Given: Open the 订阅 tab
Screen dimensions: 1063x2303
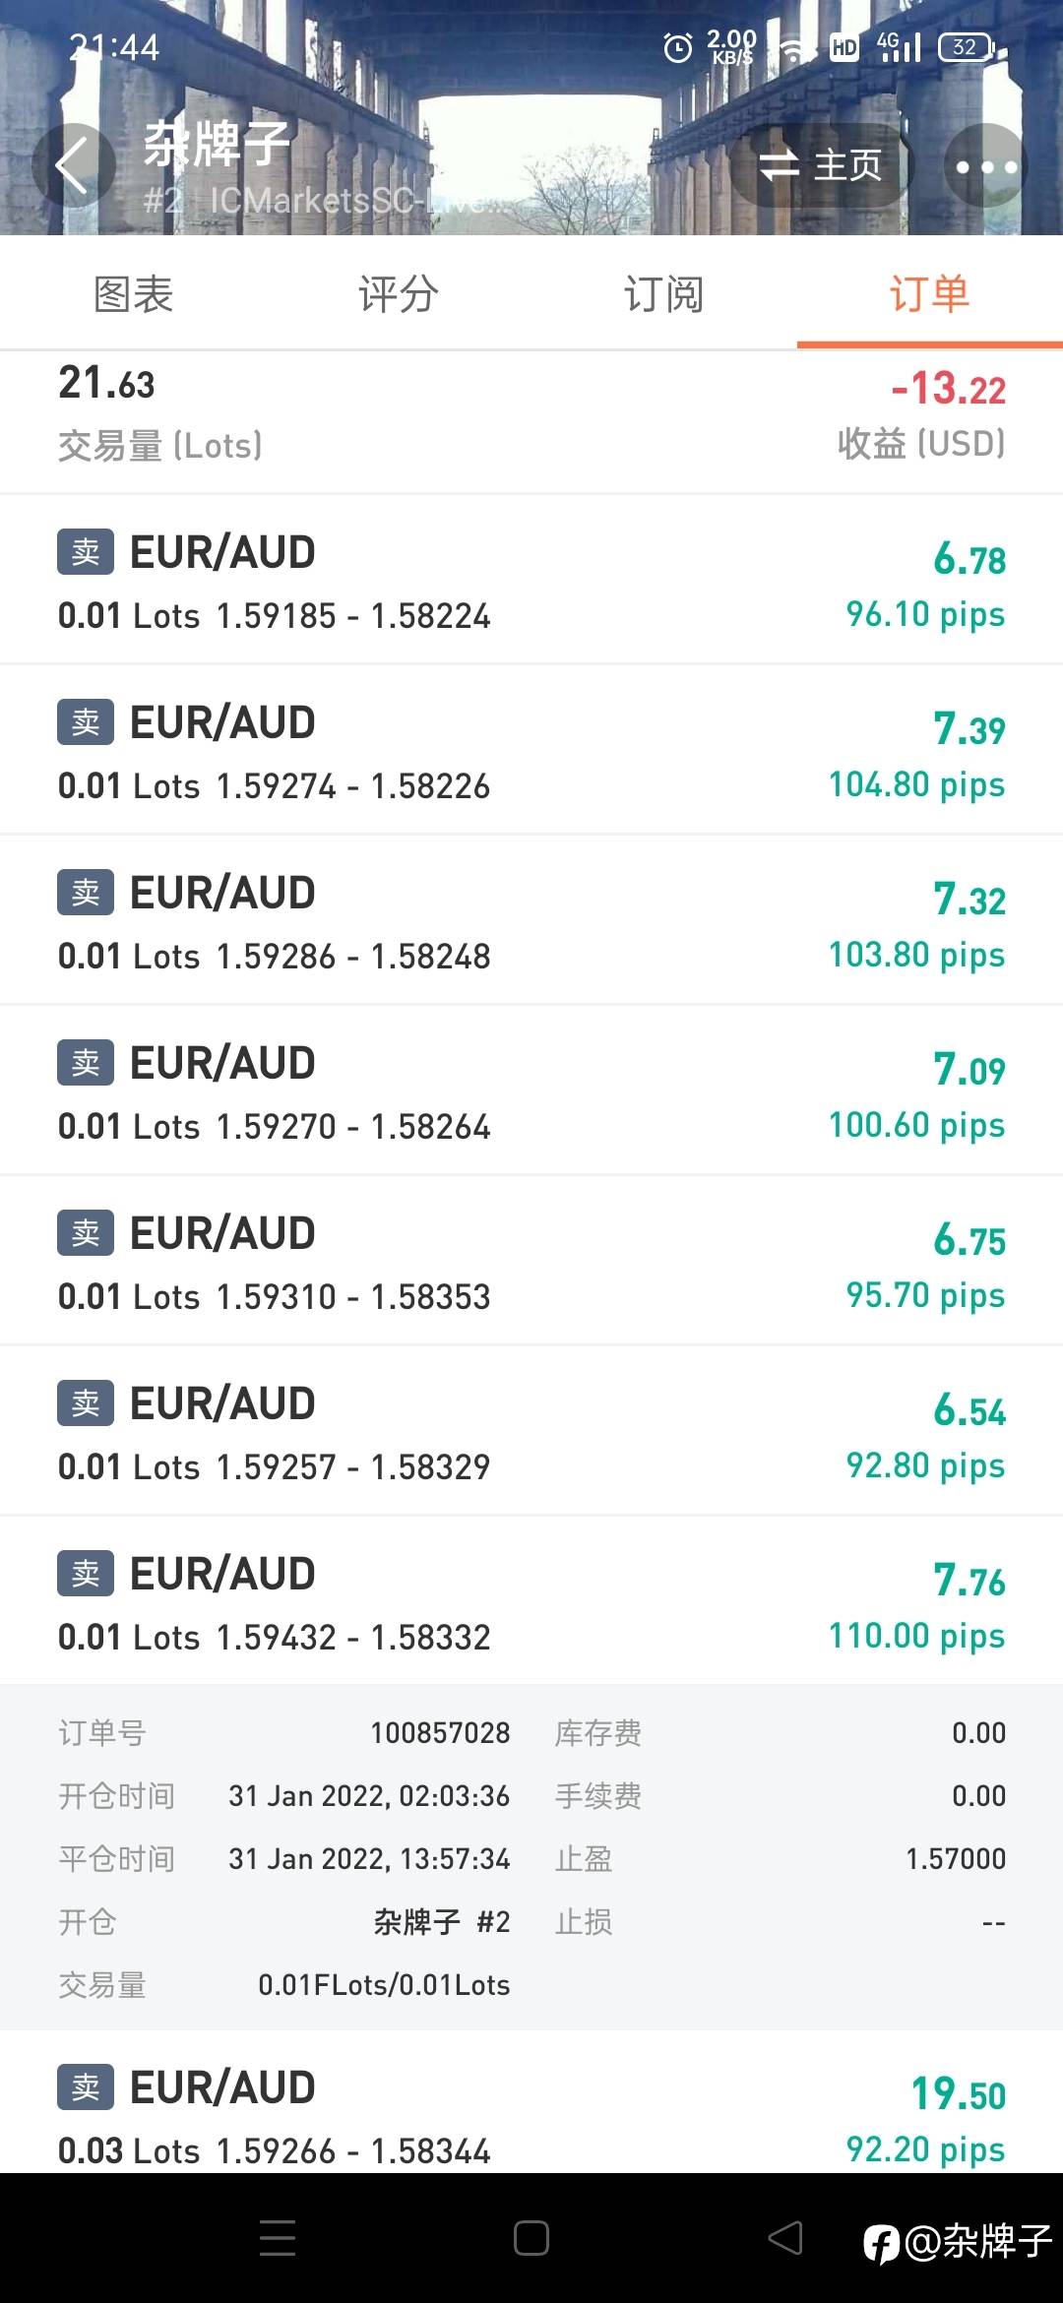Looking at the screenshot, I should coord(664,294).
